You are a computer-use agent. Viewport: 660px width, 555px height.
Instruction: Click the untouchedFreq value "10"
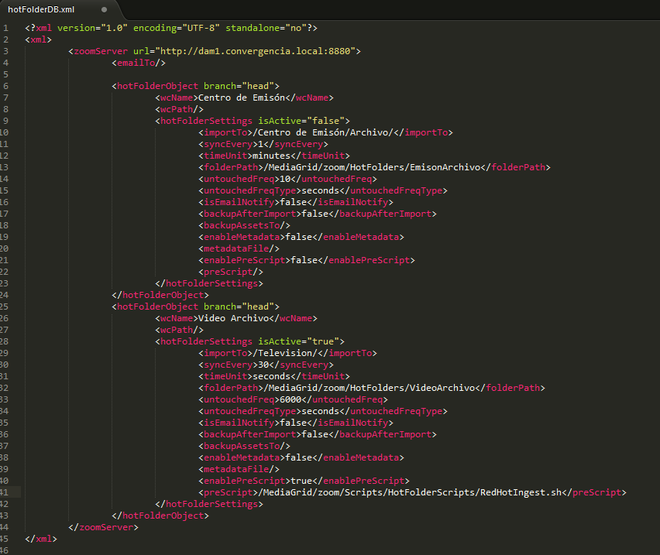pyautogui.click(x=285, y=179)
